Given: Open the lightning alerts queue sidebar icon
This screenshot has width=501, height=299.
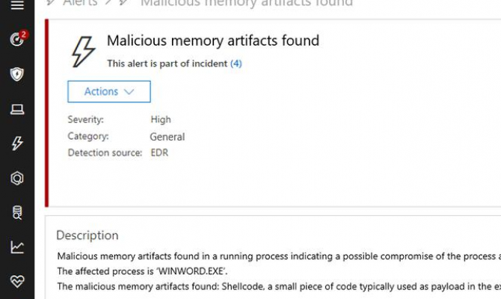Looking at the screenshot, I should click(x=16, y=144).
